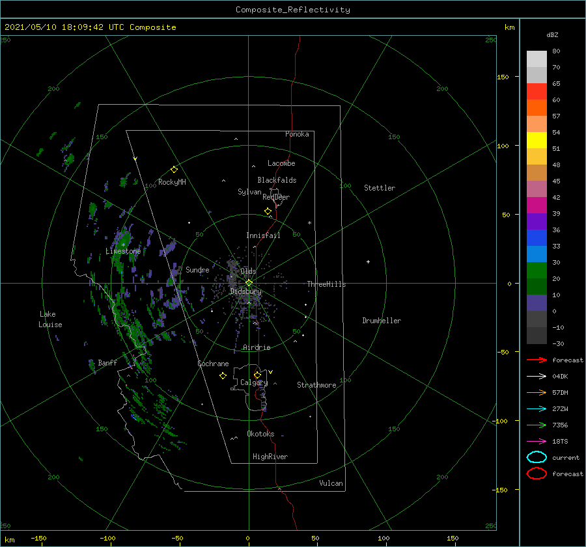The image size is (586, 547).
Task: Click the Sundre label
Action: click(197, 269)
